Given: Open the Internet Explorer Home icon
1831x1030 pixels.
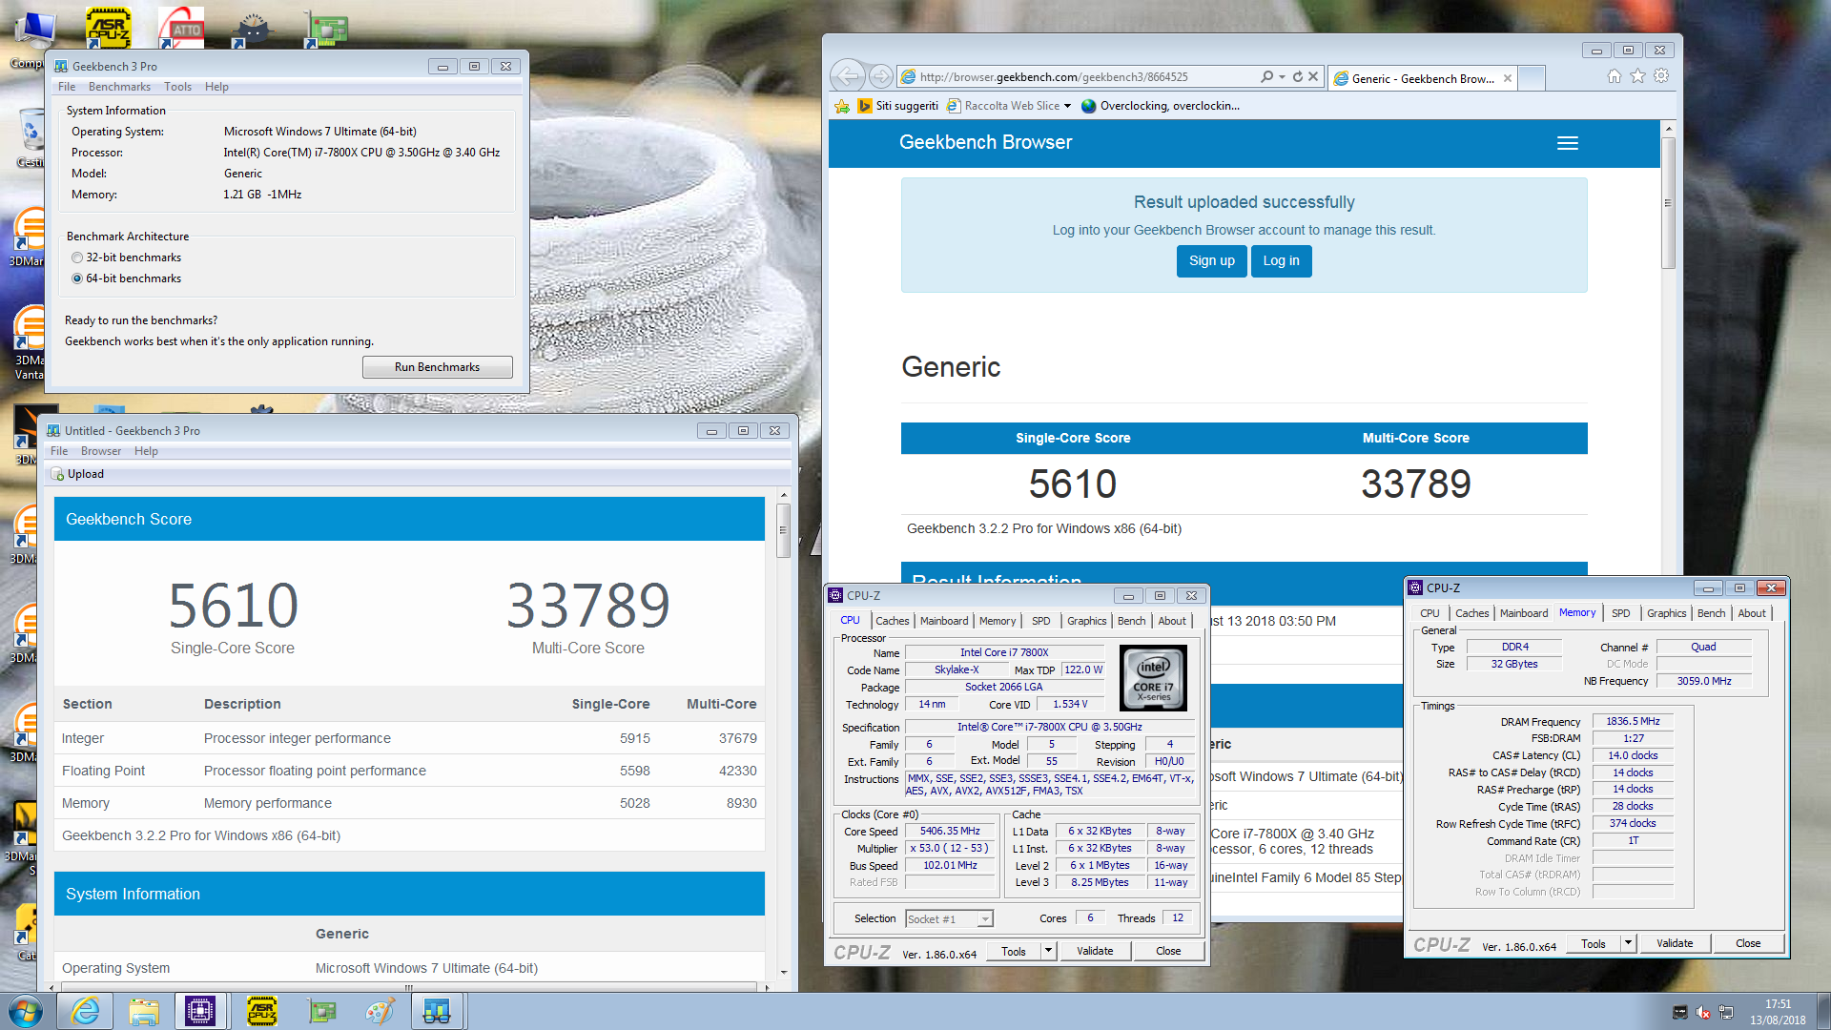Looking at the screenshot, I should coord(1615,76).
